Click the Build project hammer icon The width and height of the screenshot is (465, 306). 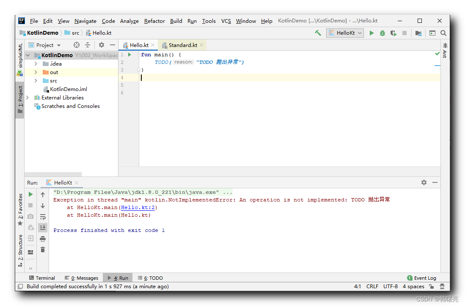pyautogui.click(x=318, y=33)
